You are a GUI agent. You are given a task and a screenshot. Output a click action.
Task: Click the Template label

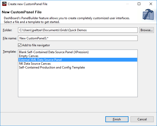click(9, 52)
